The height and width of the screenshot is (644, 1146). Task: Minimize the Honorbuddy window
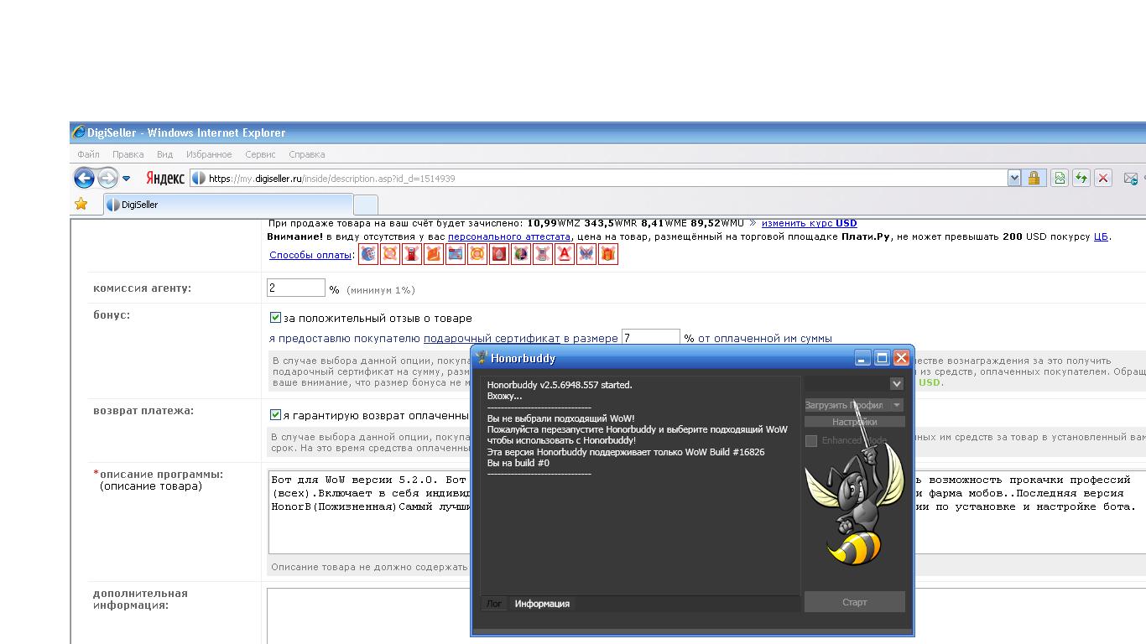tap(862, 358)
